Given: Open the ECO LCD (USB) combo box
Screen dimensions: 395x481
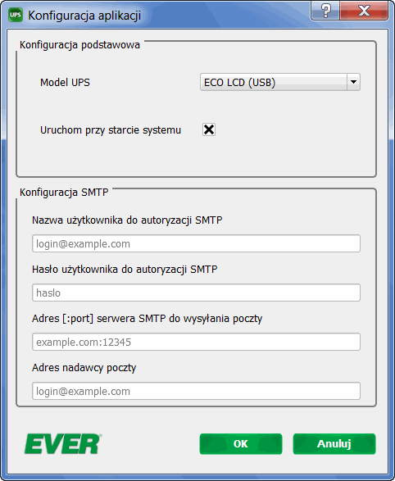Looking at the screenshot, I should click(x=280, y=82).
